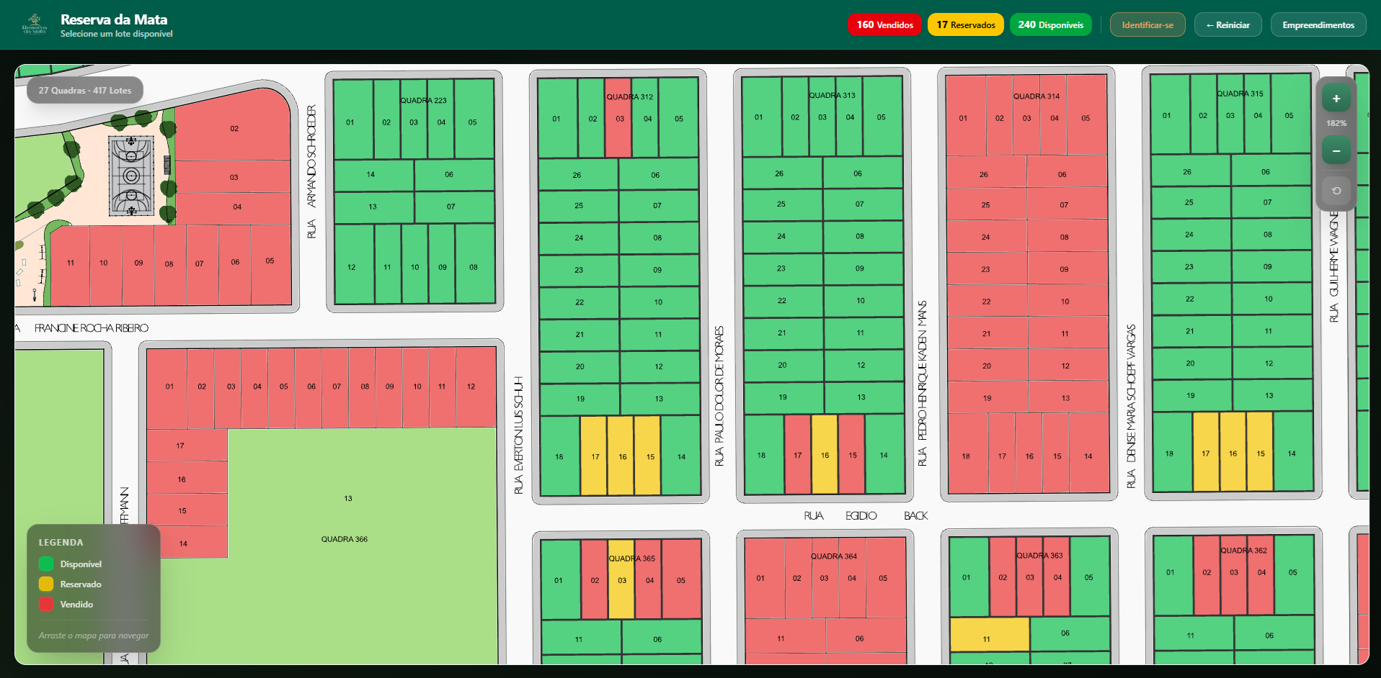
Task: Click street name 'FRANCINE ROCHA RIBEIRO'
Action: (x=92, y=328)
